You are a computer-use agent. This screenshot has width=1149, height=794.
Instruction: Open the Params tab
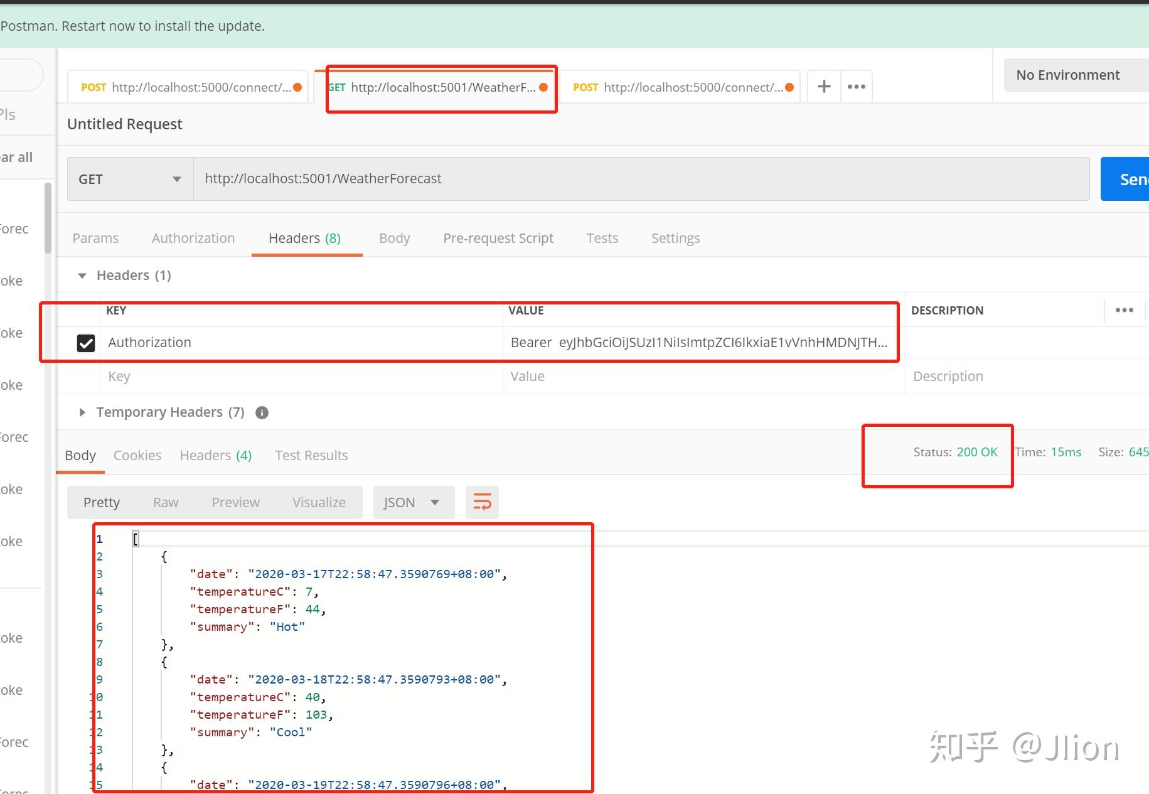(95, 238)
